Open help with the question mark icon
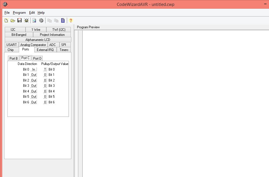 coord(71,20)
